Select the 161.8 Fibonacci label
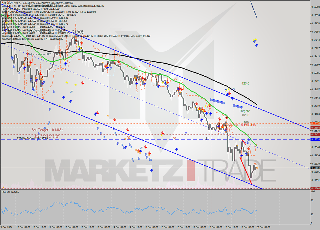The height and width of the screenshot is (230, 320). click(245, 115)
